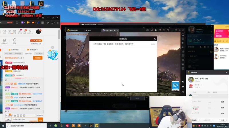Click the microphone icon in system tray

[202, 126]
